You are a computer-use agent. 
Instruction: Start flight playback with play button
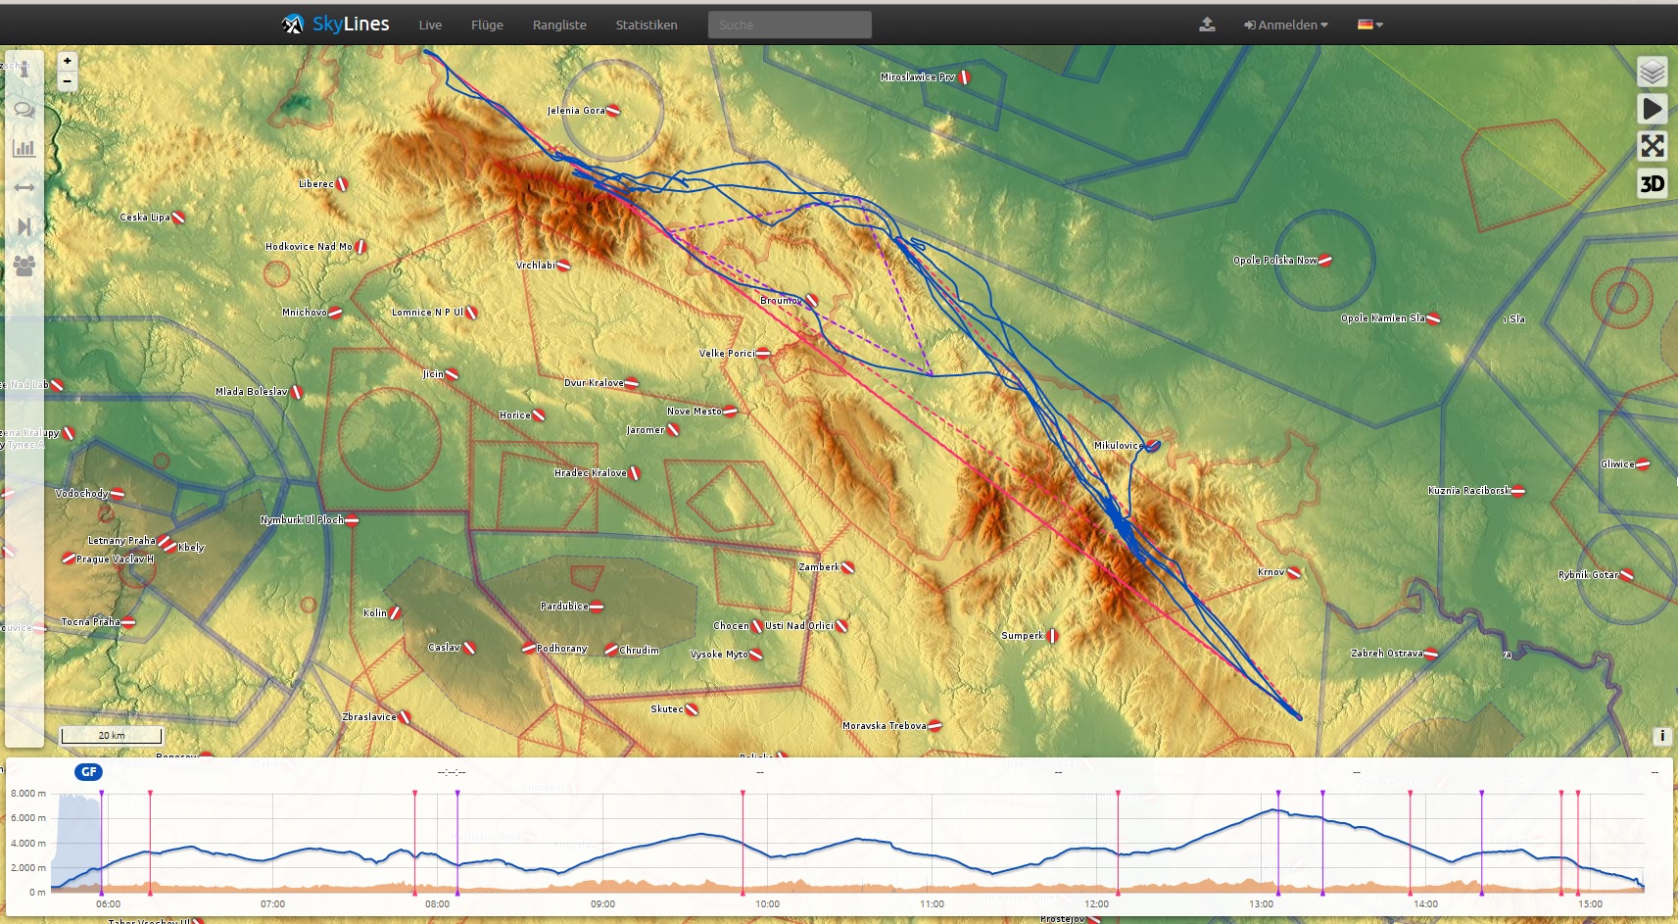point(1652,109)
